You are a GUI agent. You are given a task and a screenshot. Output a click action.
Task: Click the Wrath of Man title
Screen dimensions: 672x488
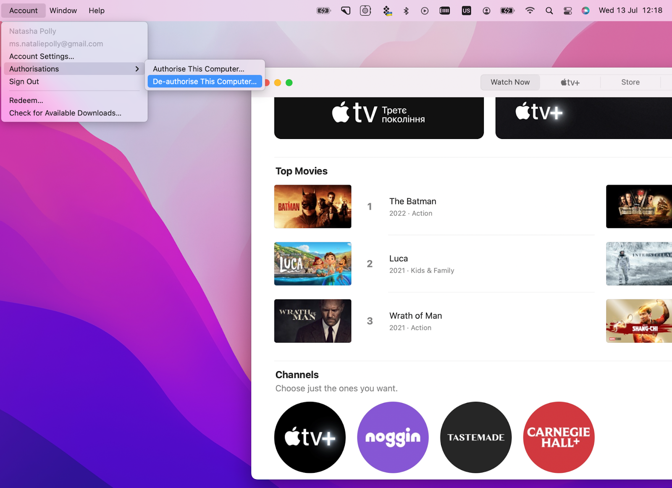pyautogui.click(x=415, y=316)
